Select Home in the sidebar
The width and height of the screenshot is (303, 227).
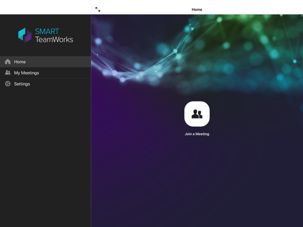(46, 62)
